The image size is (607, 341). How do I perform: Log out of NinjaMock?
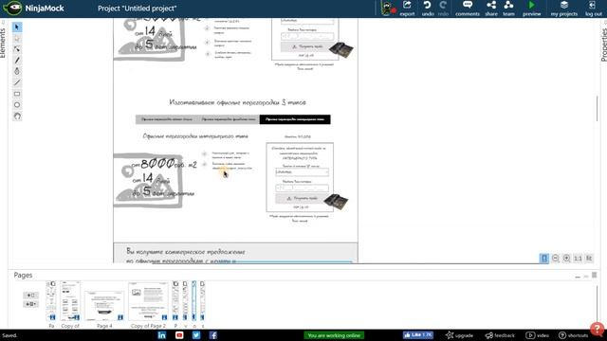point(593,9)
